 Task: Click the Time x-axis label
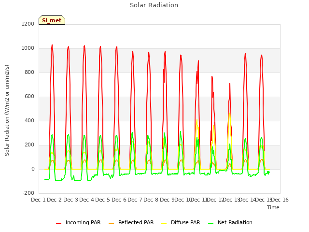coord(273,207)
